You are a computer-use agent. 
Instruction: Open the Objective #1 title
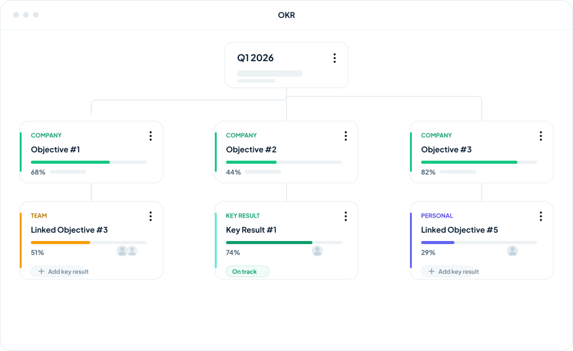(55, 150)
